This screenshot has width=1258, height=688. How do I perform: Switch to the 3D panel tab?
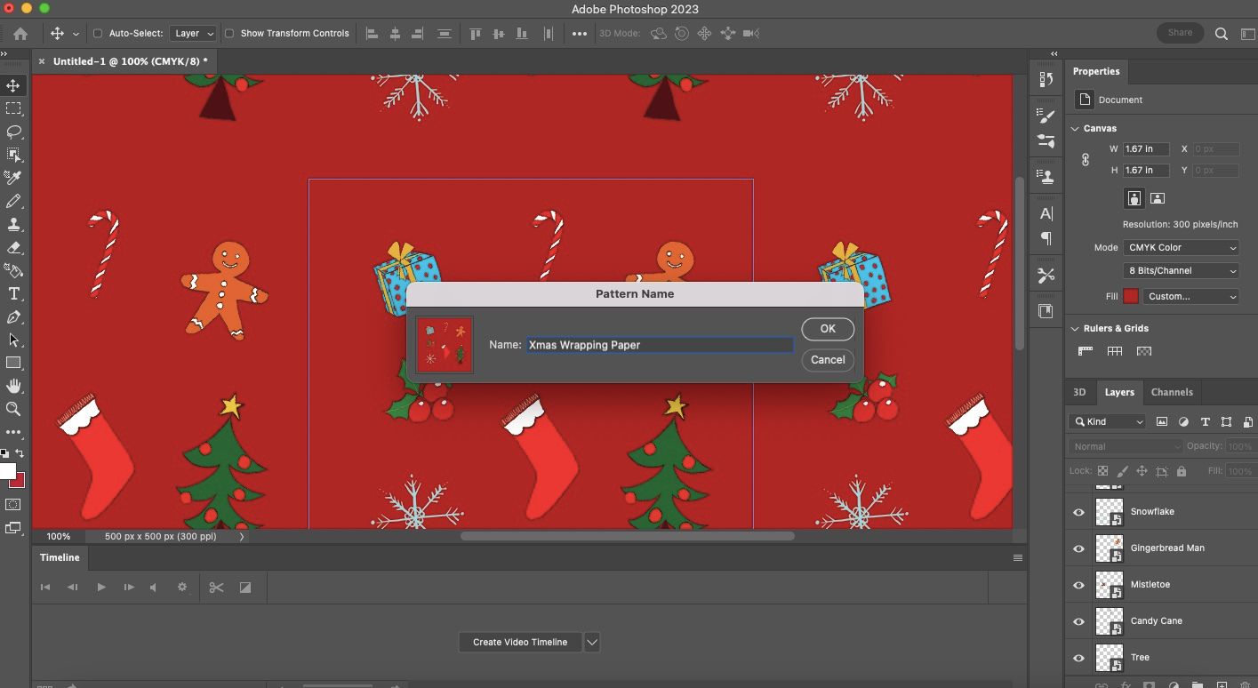tap(1078, 392)
